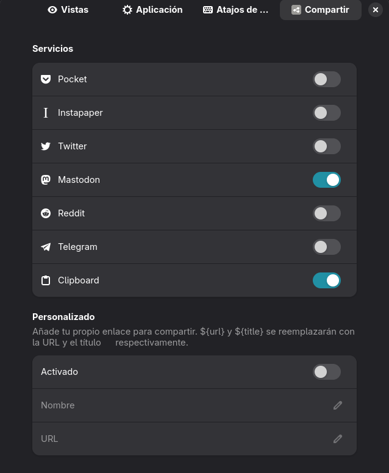
Task: Click the Reddit alien icon
Action: 46,213
